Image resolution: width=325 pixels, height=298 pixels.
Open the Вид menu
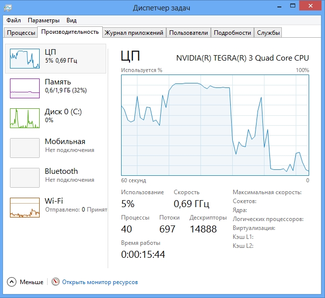tap(71, 20)
